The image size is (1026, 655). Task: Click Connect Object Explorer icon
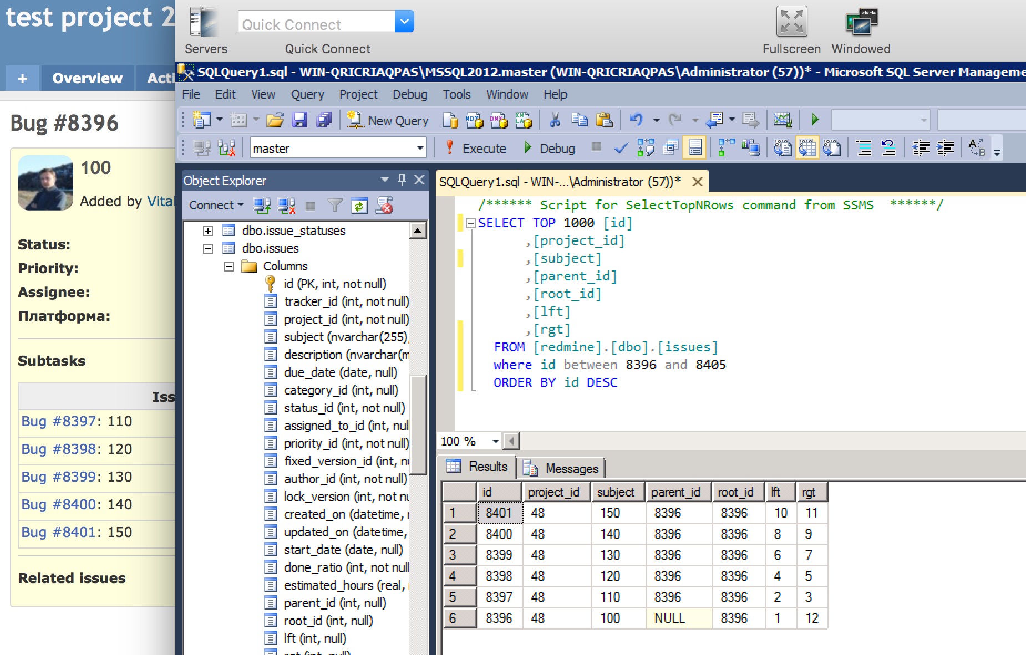click(262, 206)
